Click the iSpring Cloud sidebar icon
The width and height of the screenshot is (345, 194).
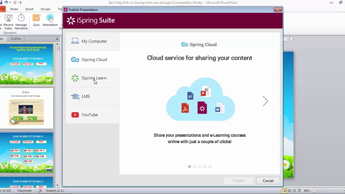[75, 60]
